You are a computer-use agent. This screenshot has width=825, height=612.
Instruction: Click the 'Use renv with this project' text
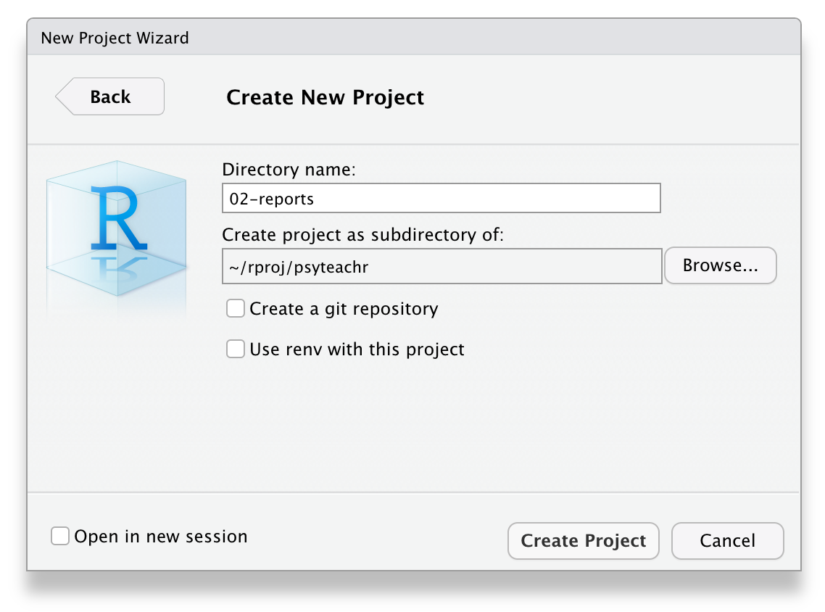point(357,350)
